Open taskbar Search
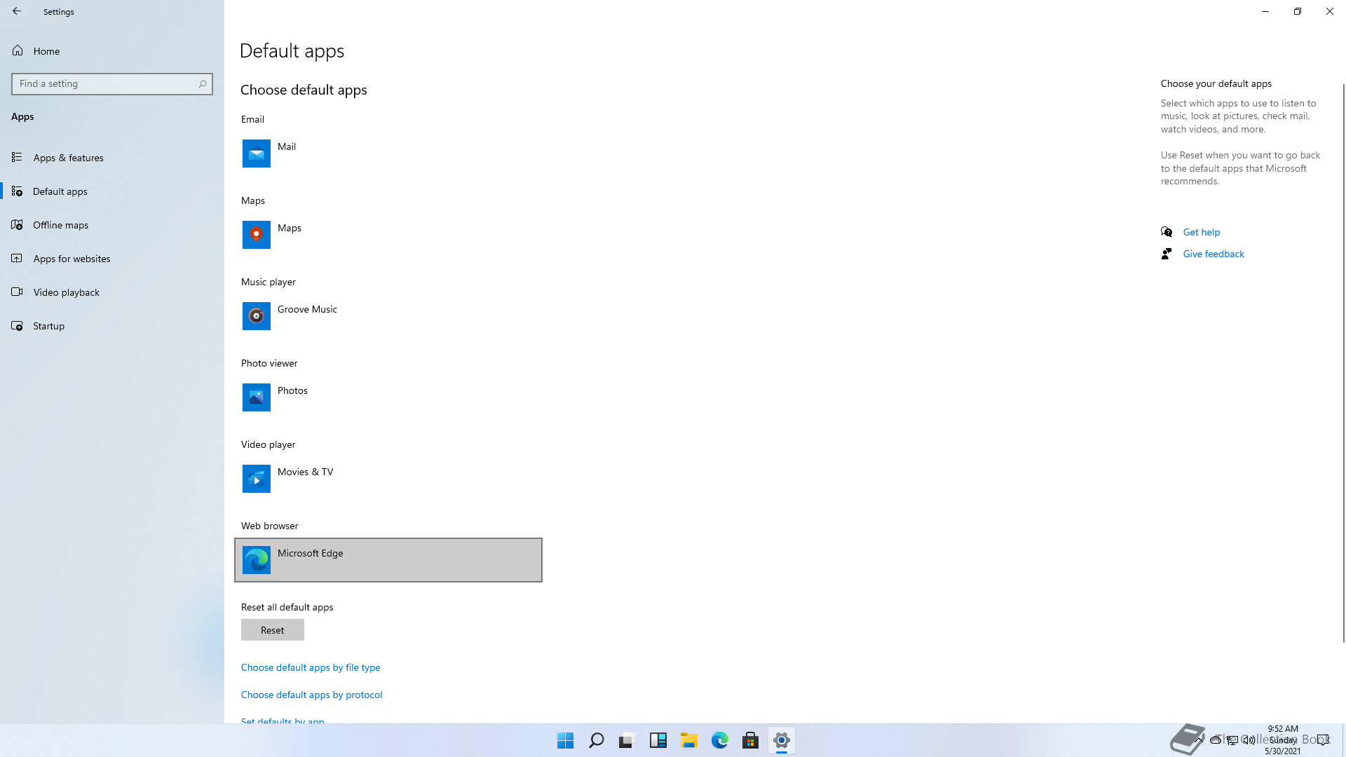Viewport: 1346px width, 757px height. (x=597, y=740)
